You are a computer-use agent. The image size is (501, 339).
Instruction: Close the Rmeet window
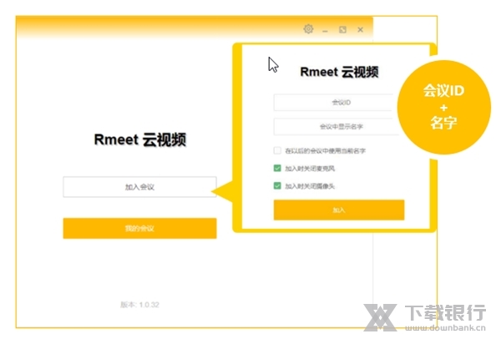pos(360,30)
